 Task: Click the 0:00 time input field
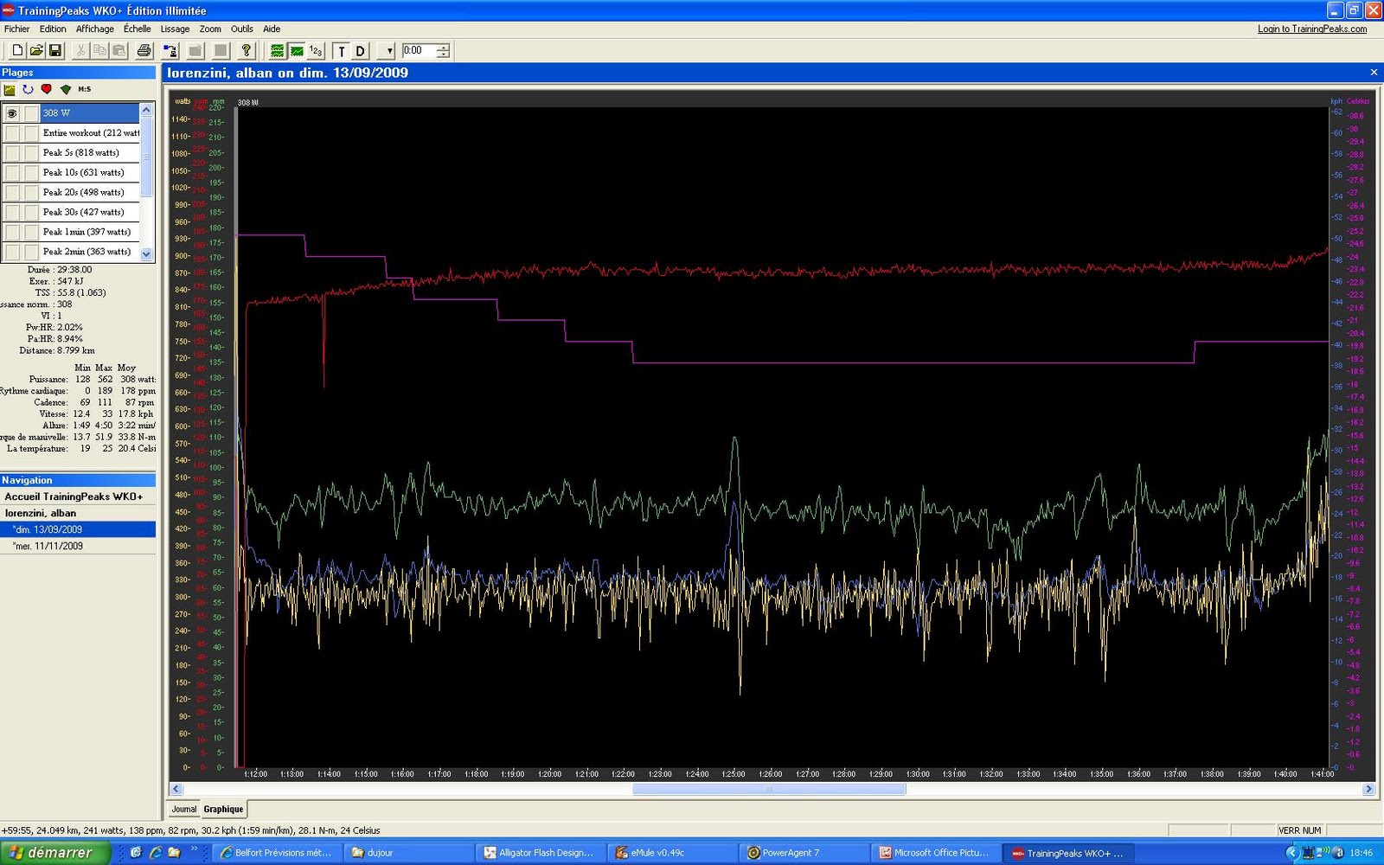point(420,51)
